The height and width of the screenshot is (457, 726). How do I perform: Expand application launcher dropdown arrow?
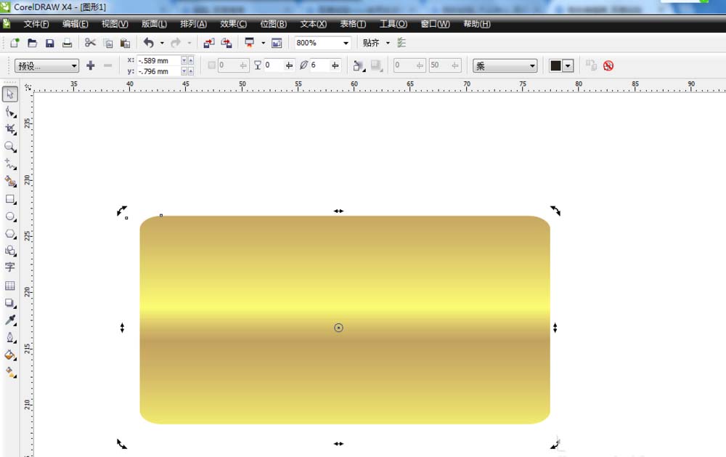264,43
